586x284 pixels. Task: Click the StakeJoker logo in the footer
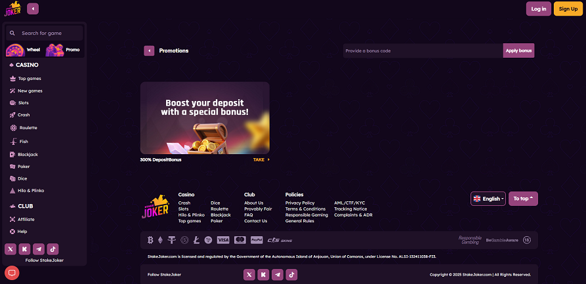156,206
